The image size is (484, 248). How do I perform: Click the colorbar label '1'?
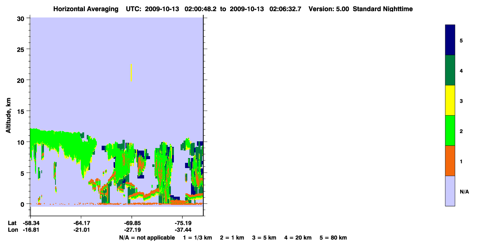461,161
